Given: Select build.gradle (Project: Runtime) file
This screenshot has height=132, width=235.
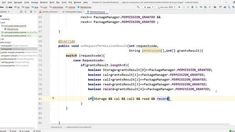Looking at the screenshot, I should [x=14, y=45].
